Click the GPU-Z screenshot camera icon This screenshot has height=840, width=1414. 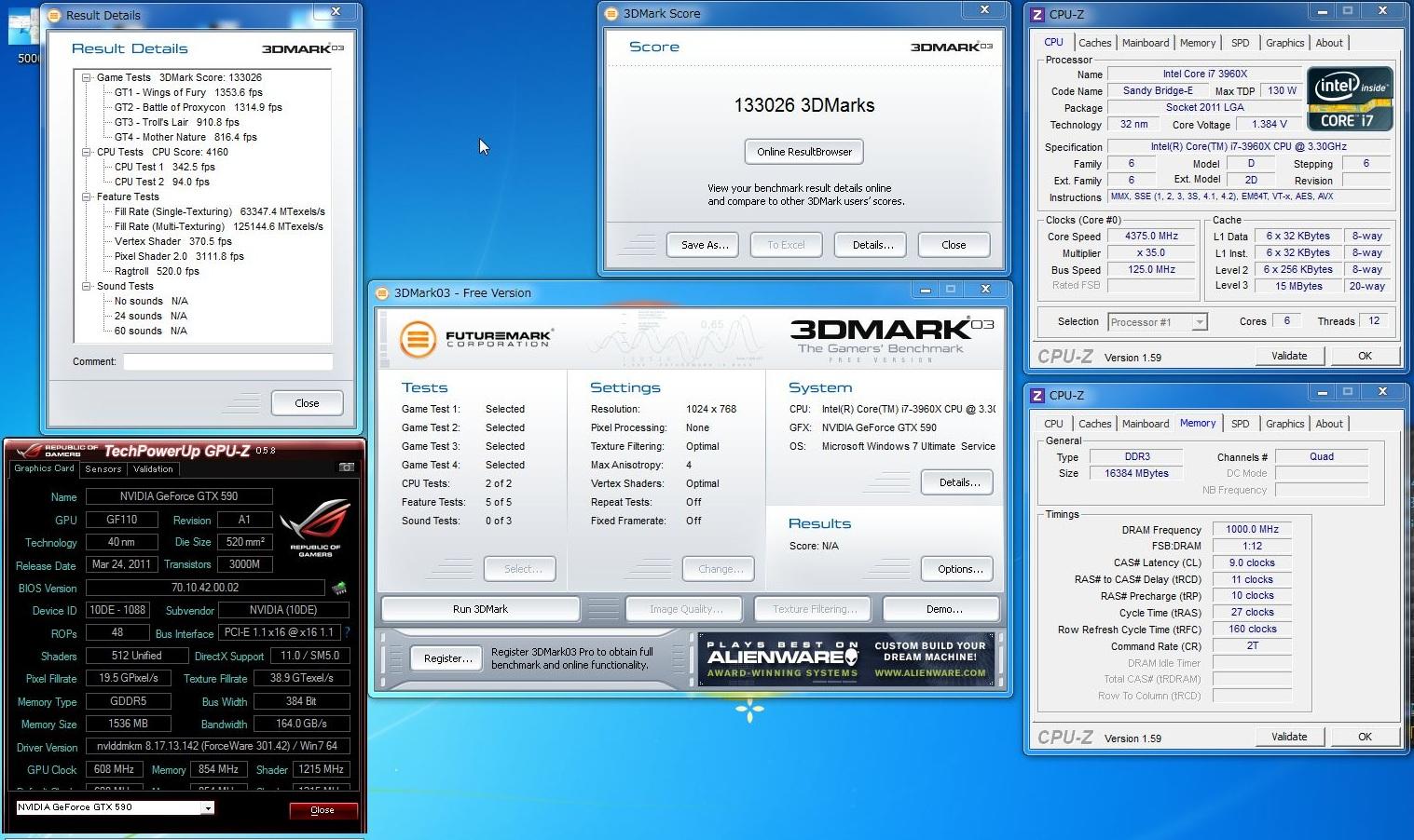click(x=347, y=467)
